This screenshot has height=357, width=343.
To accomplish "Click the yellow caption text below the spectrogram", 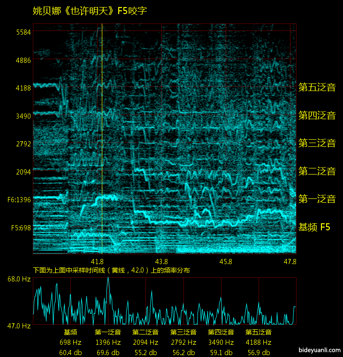I will coord(111,270).
